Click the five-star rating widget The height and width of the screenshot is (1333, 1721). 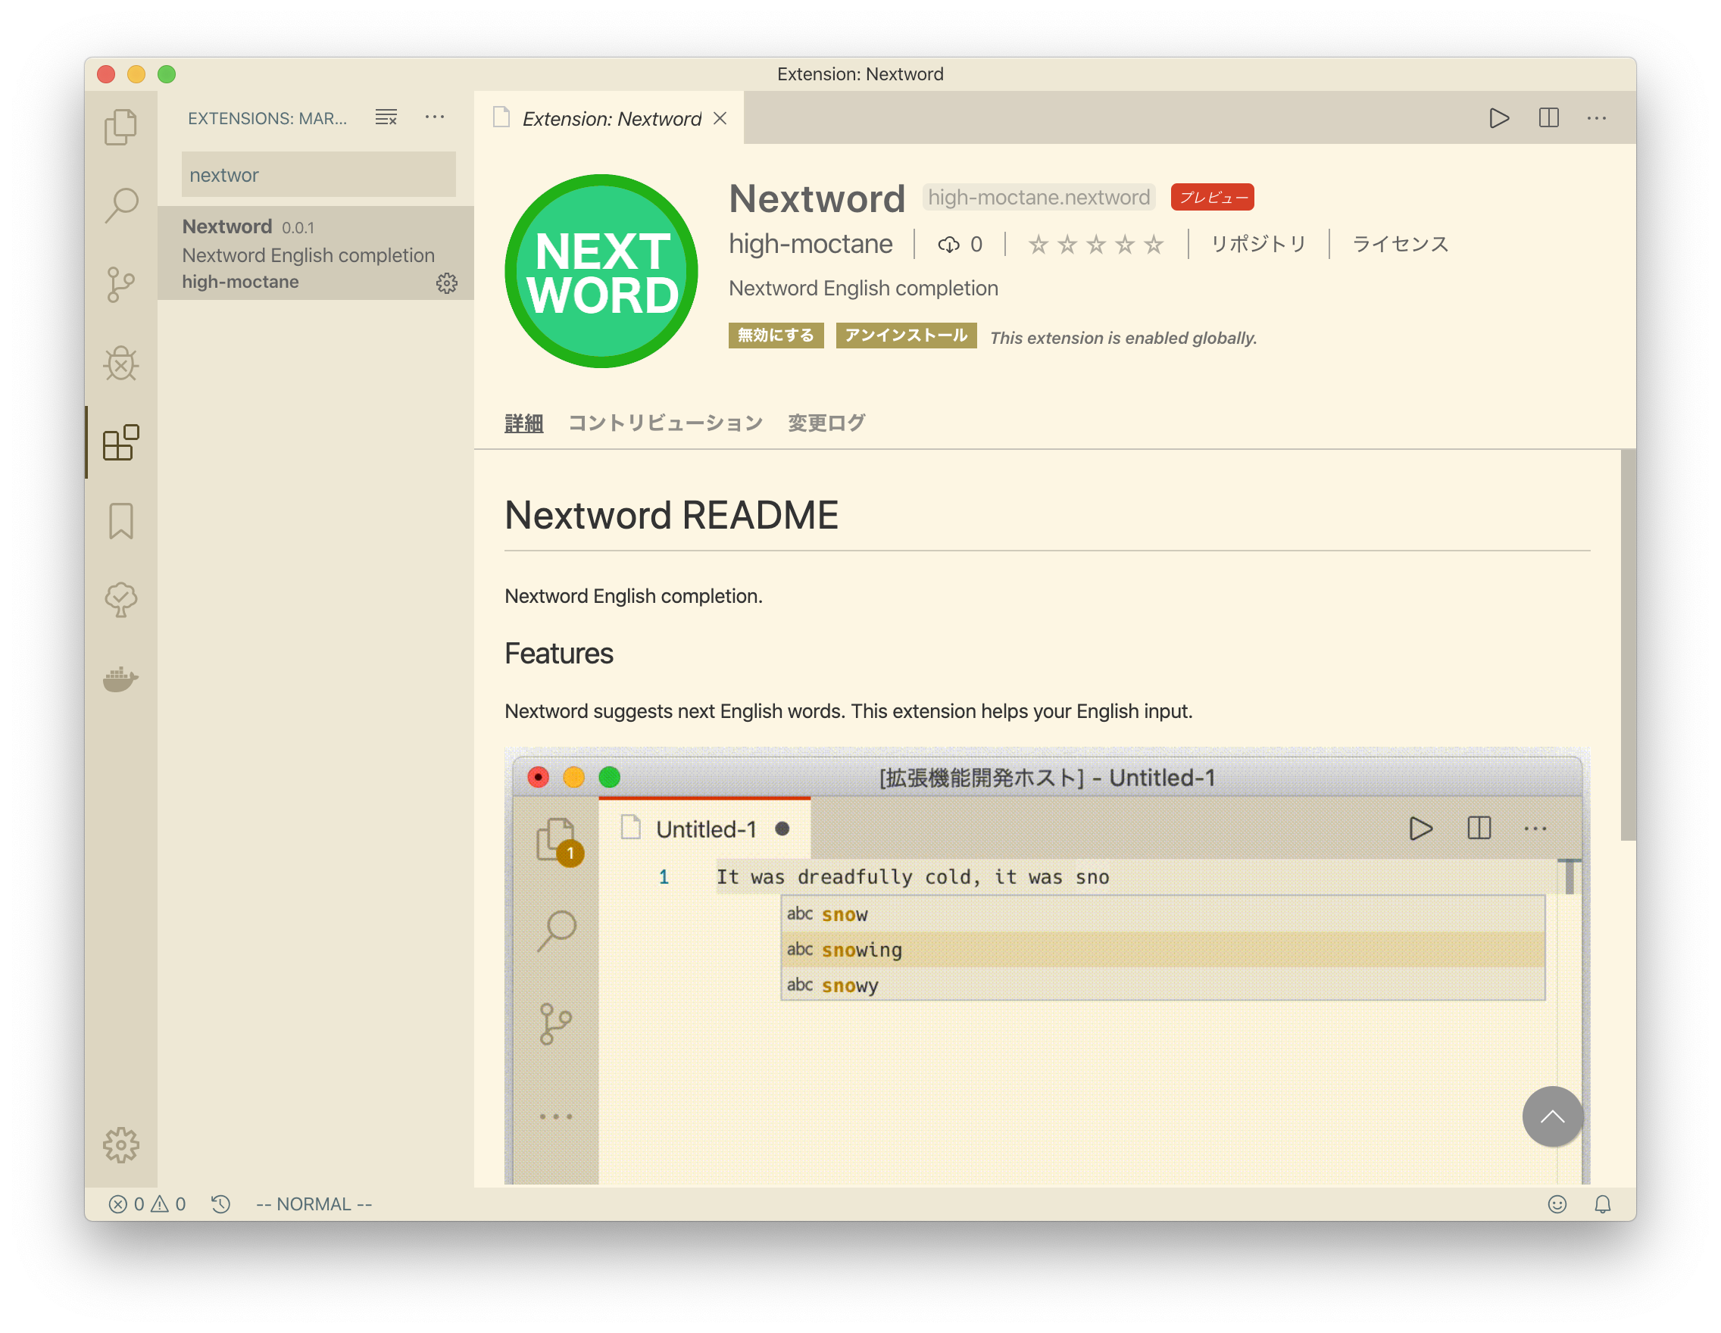(1096, 244)
